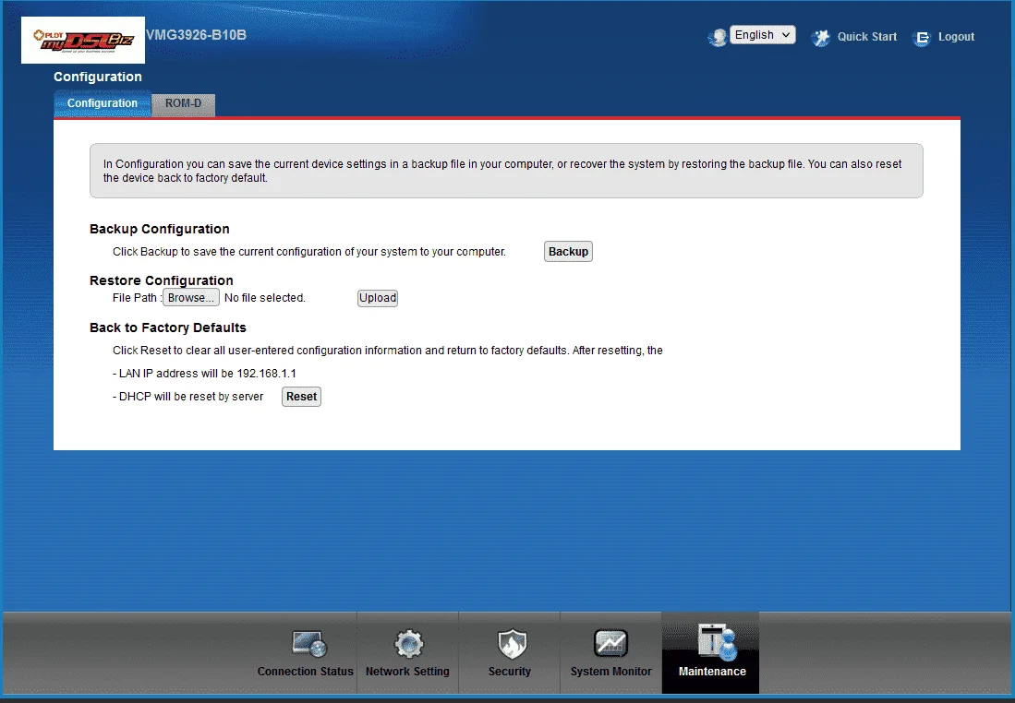The height and width of the screenshot is (703, 1015).
Task: Click the 'LAN IP address will be 192.168.1.1' line
Action: pyautogui.click(x=204, y=373)
